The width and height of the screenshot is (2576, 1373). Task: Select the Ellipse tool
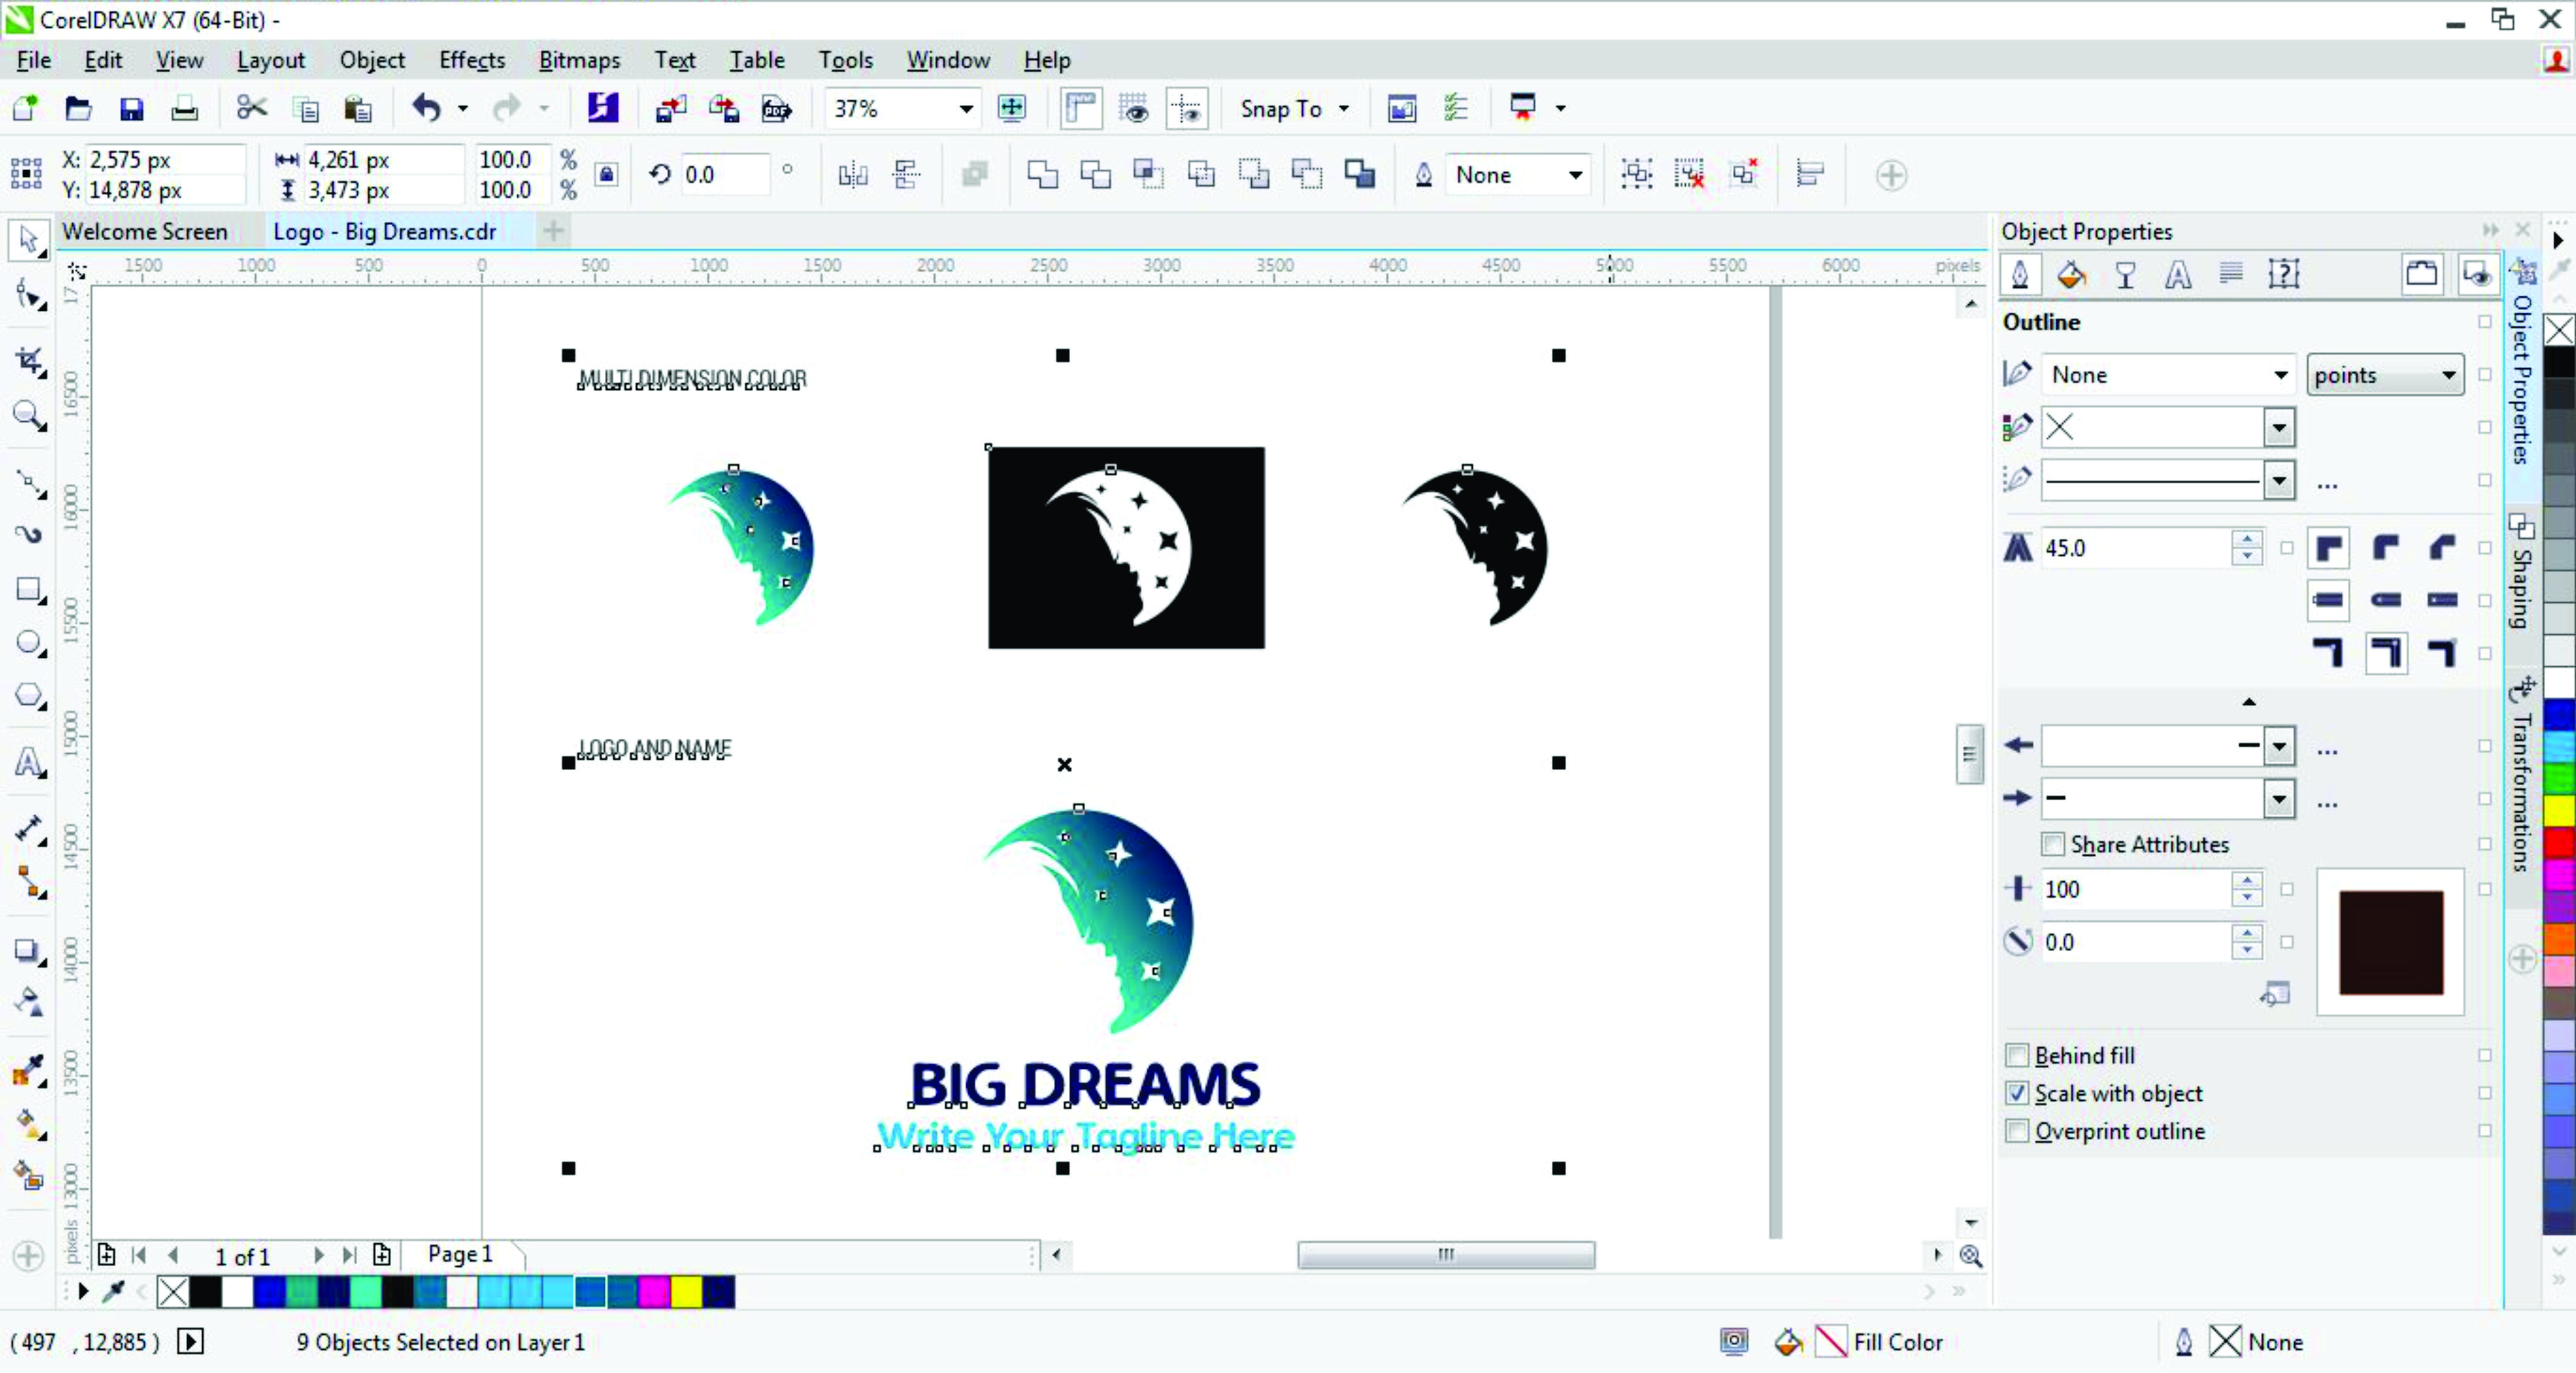point(28,643)
